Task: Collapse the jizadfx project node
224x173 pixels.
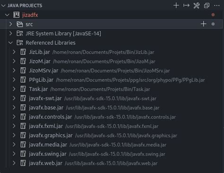Action: 7,15
